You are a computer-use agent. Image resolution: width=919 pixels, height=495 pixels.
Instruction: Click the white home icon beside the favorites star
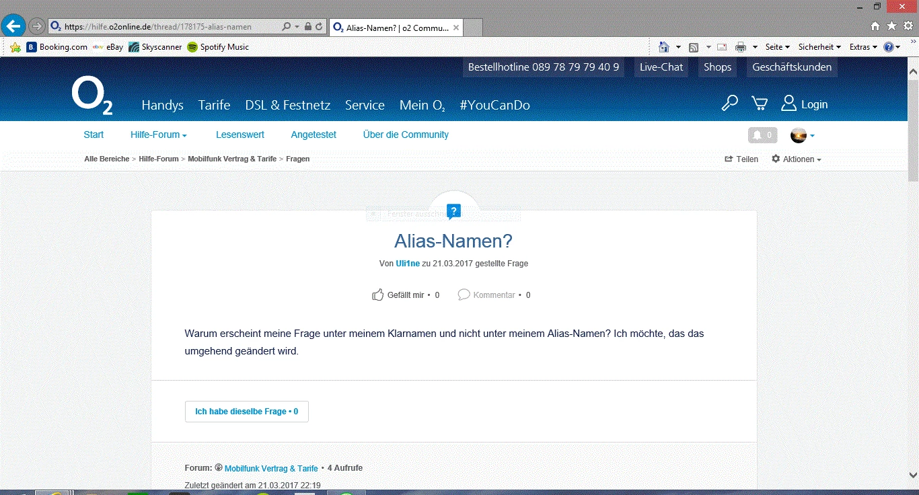click(875, 26)
